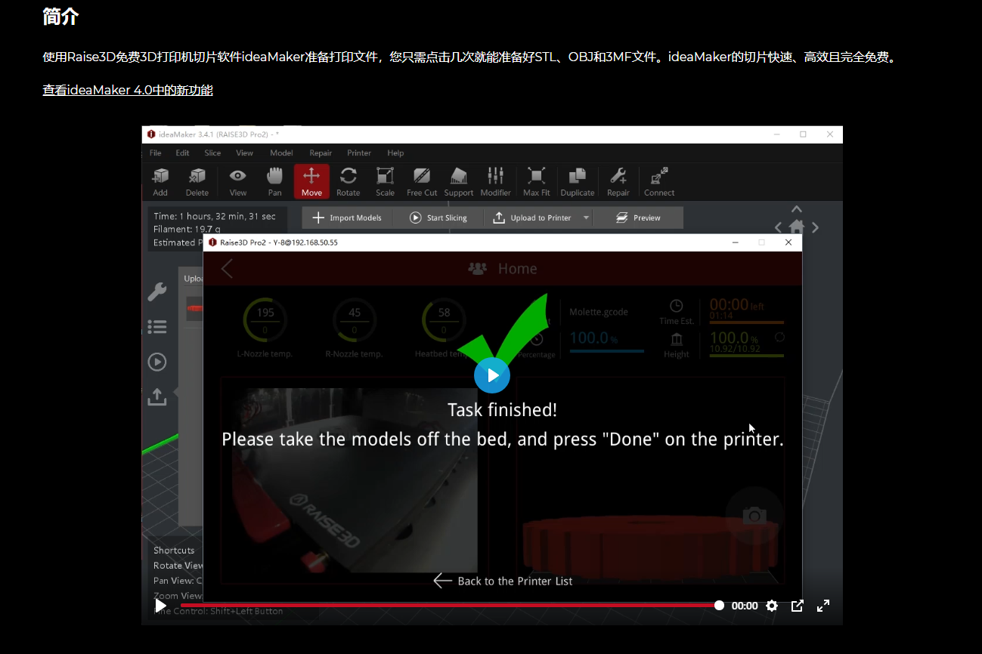Click Back to the Printer List
The image size is (982, 654).
coord(503,581)
